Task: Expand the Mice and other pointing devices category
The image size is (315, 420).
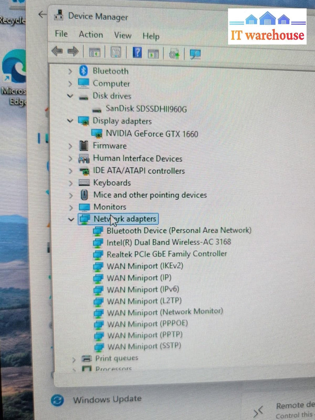Action: 71,195
